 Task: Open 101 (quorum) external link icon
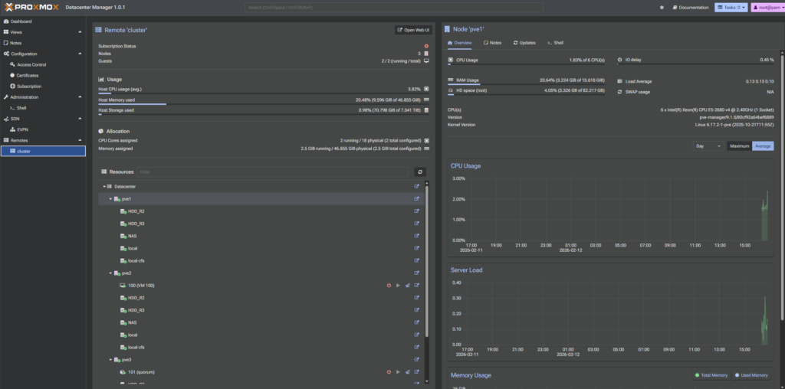(x=416, y=372)
